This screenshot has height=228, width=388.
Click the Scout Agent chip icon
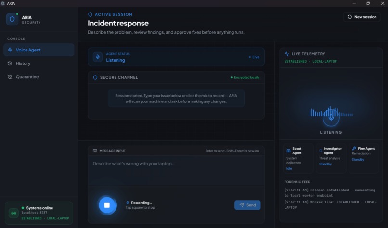[x=288, y=151]
